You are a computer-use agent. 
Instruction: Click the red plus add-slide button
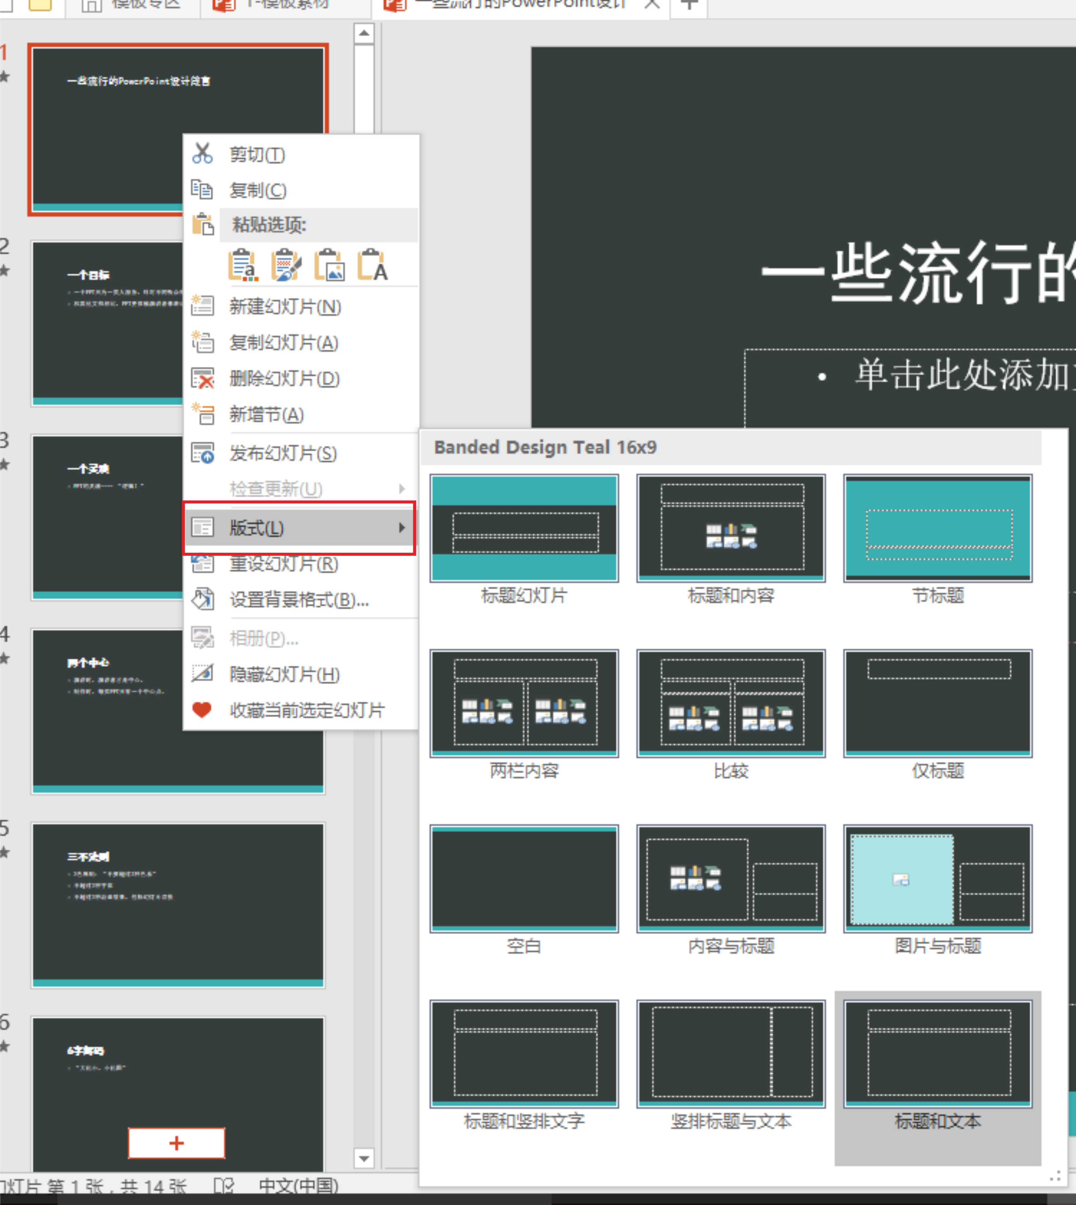[176, 1143]
